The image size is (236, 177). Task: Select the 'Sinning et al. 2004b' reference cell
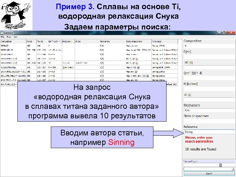coord(165,67)
